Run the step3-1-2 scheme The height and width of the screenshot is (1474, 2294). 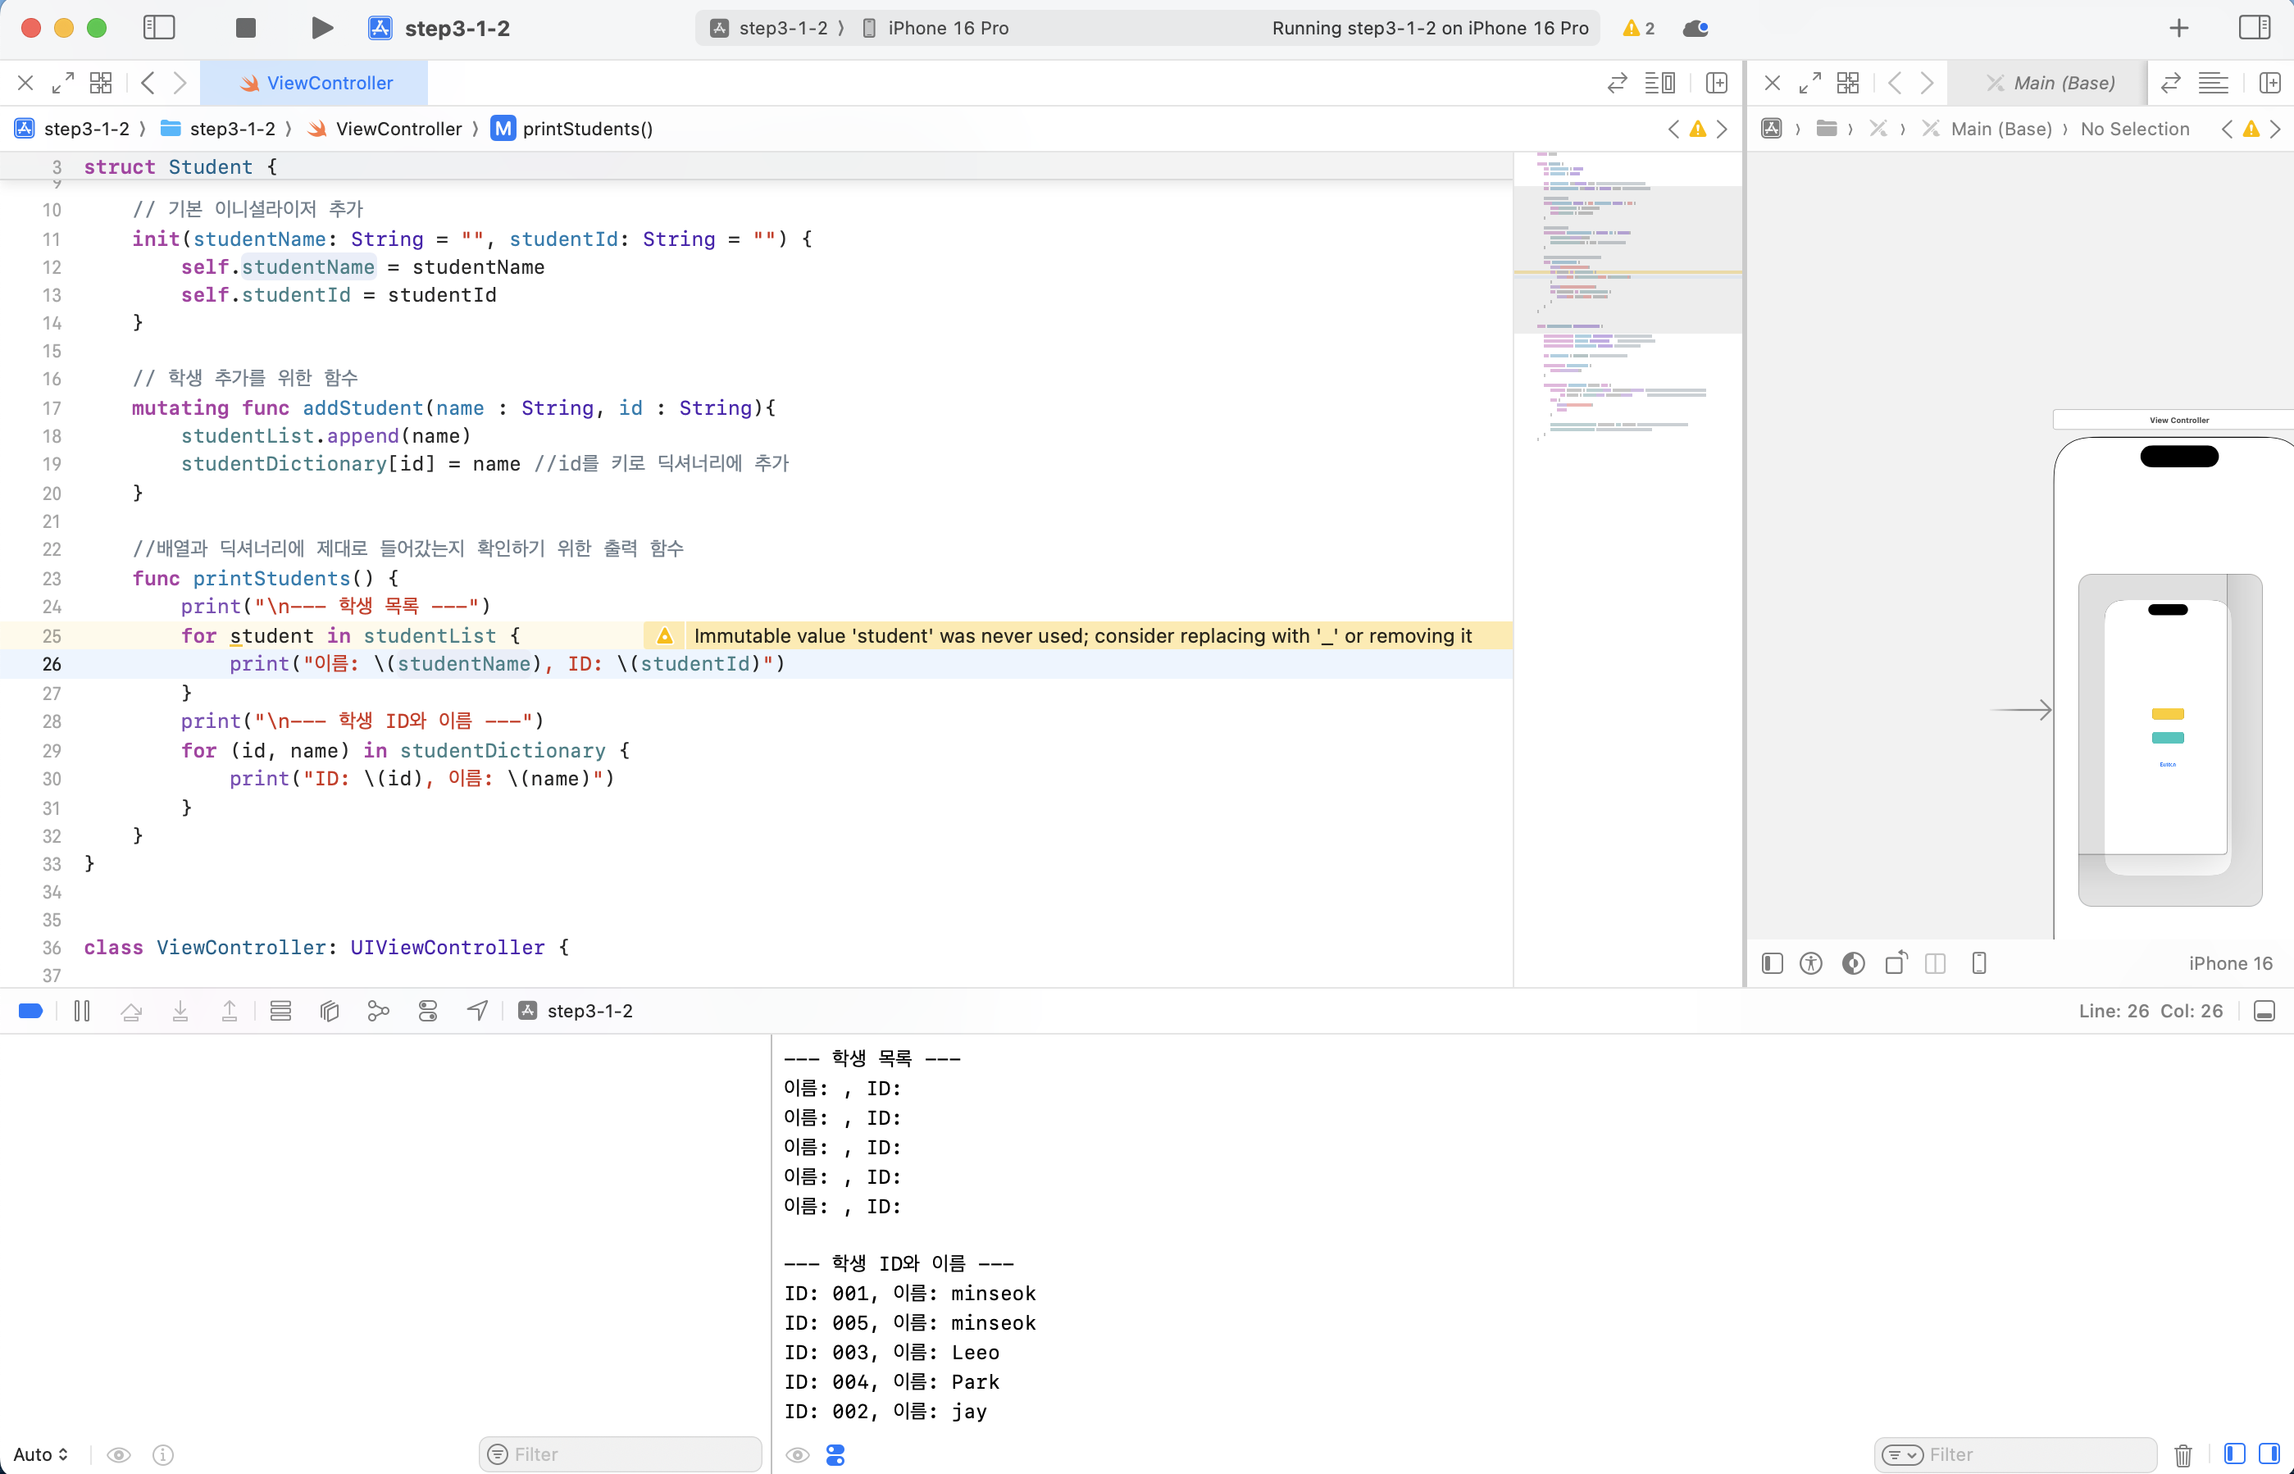(322, 28)
